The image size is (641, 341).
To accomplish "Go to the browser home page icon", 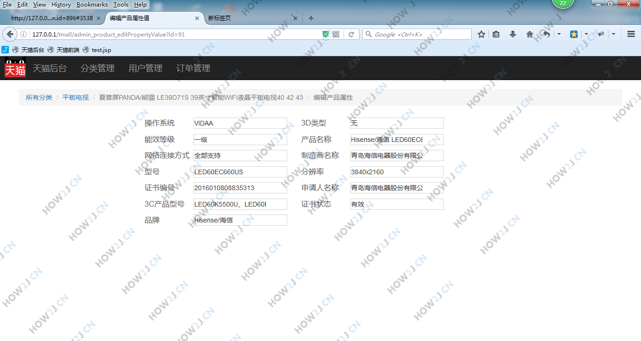I will point(530,34).
